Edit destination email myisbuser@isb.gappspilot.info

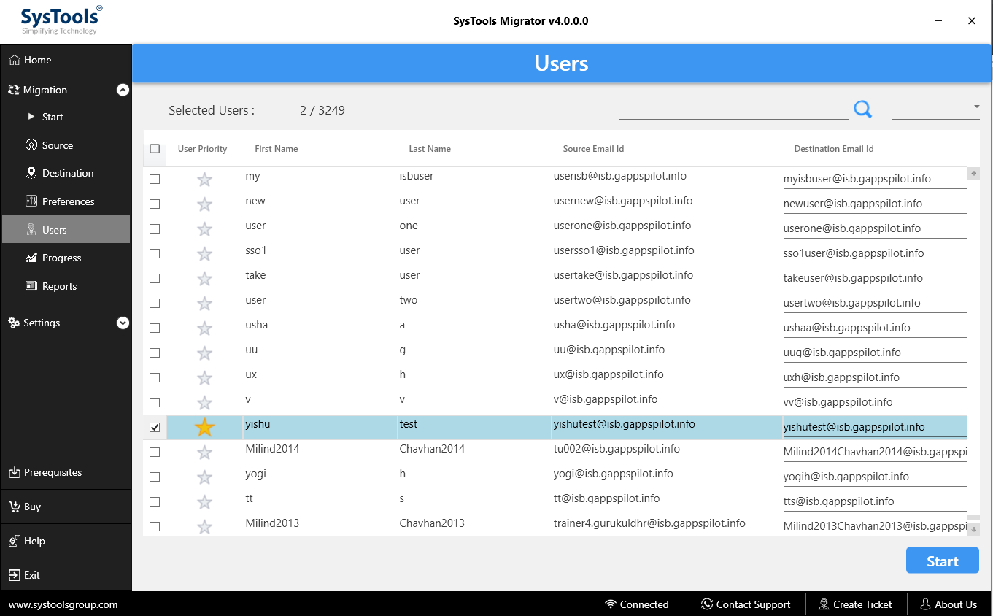pos(875,179)
